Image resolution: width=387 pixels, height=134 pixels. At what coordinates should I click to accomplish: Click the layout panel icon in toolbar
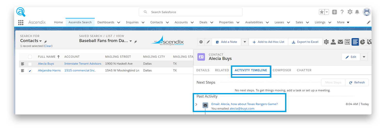pyautogui.click(x=348, y=42)
